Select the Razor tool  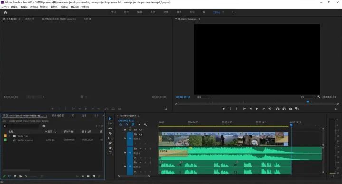[x=110, y=133]
